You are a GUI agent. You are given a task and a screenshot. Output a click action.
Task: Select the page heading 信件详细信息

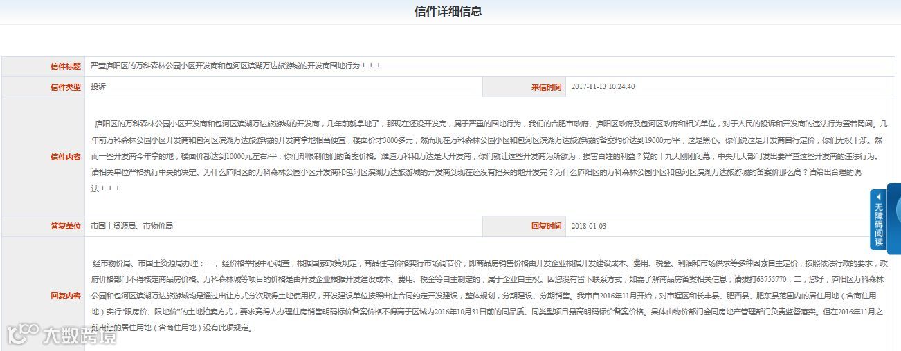pos(448,11)
